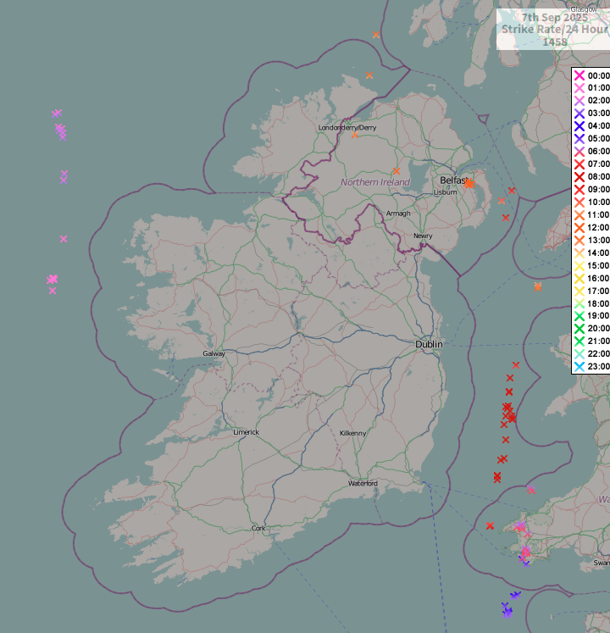The height and width of the screenshot is (633, 610).
Task: Click the Northern Ireland region label
Action: 375,182
